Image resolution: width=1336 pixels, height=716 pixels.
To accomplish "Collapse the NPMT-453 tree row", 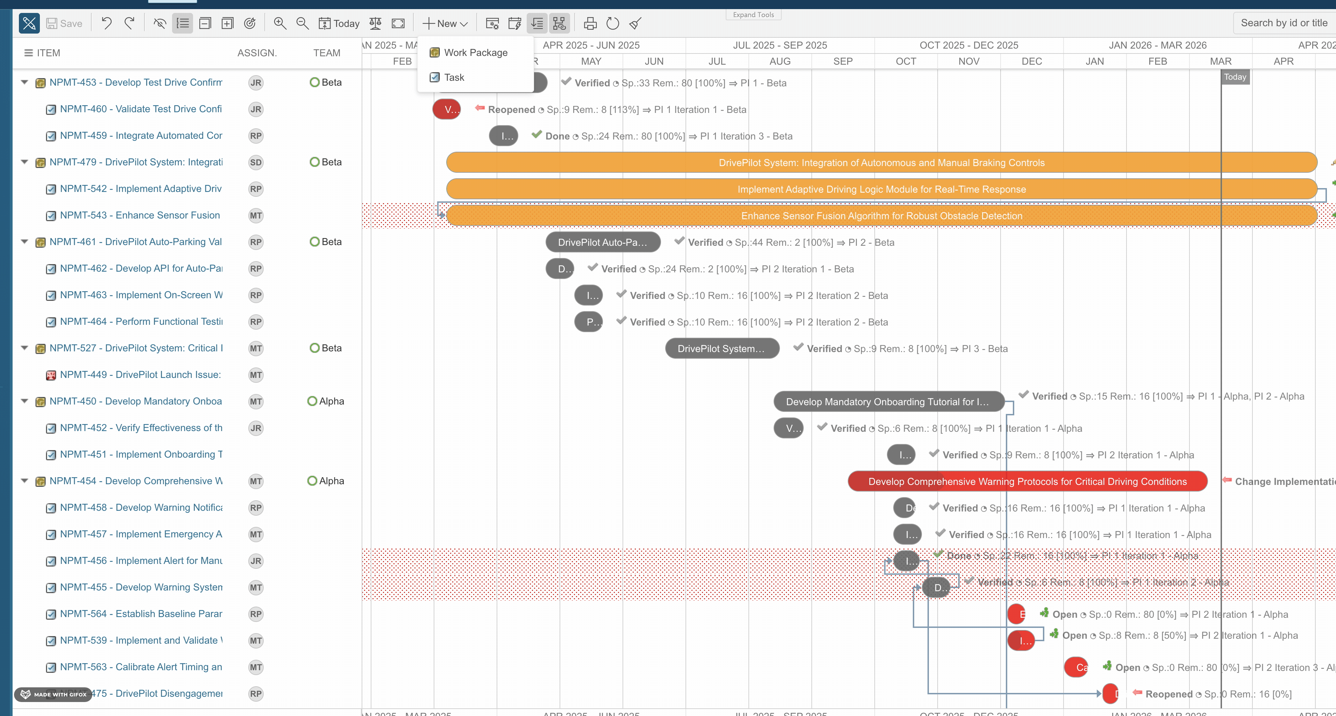I will 24,83.
